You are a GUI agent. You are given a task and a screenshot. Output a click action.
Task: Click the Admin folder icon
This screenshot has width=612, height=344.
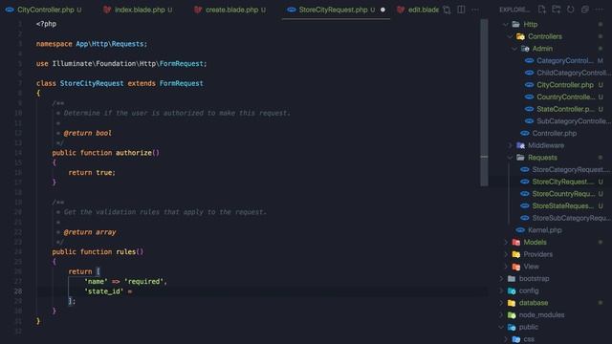[525, 49]
